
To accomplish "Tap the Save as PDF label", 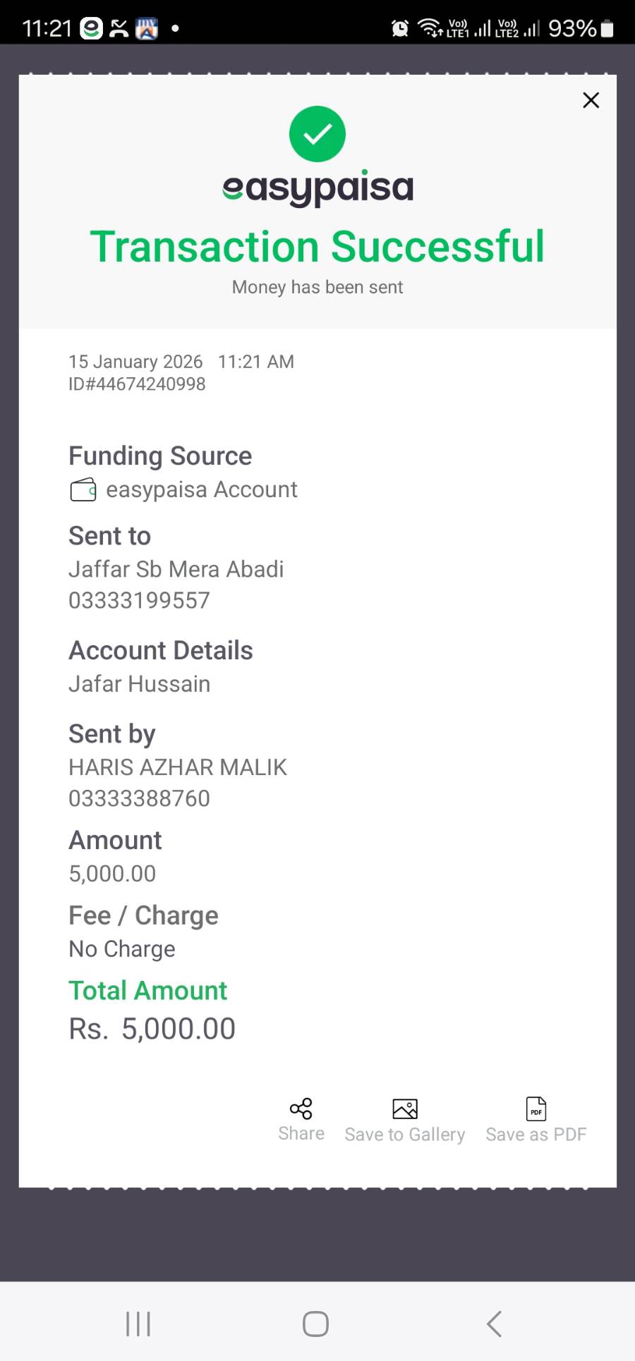I will (x=536, y=1135).
